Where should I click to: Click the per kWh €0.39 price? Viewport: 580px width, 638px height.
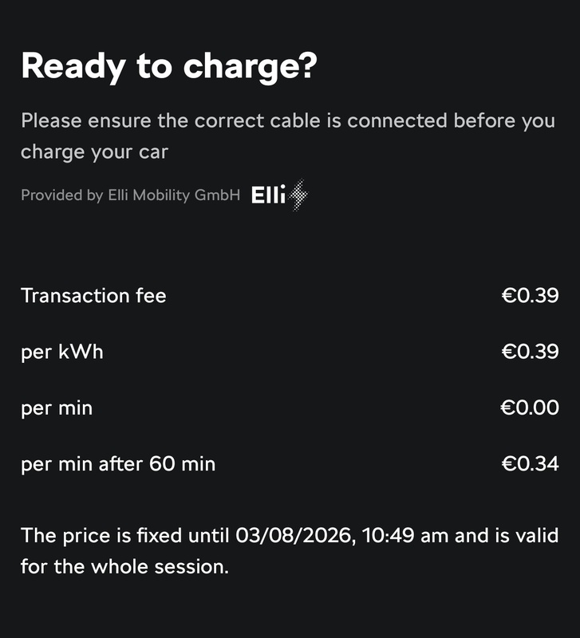point(530,352)
